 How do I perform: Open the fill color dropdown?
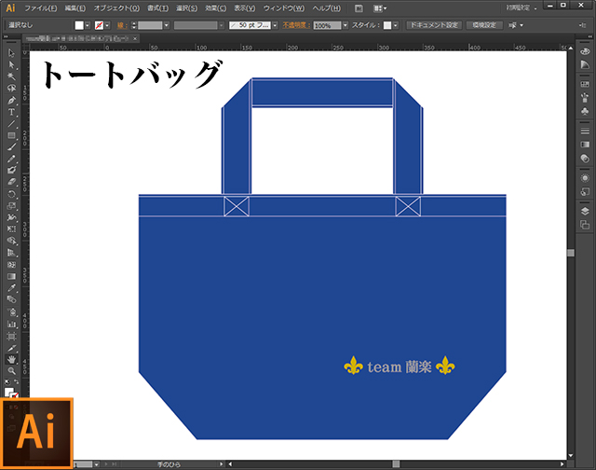(88, 25)
